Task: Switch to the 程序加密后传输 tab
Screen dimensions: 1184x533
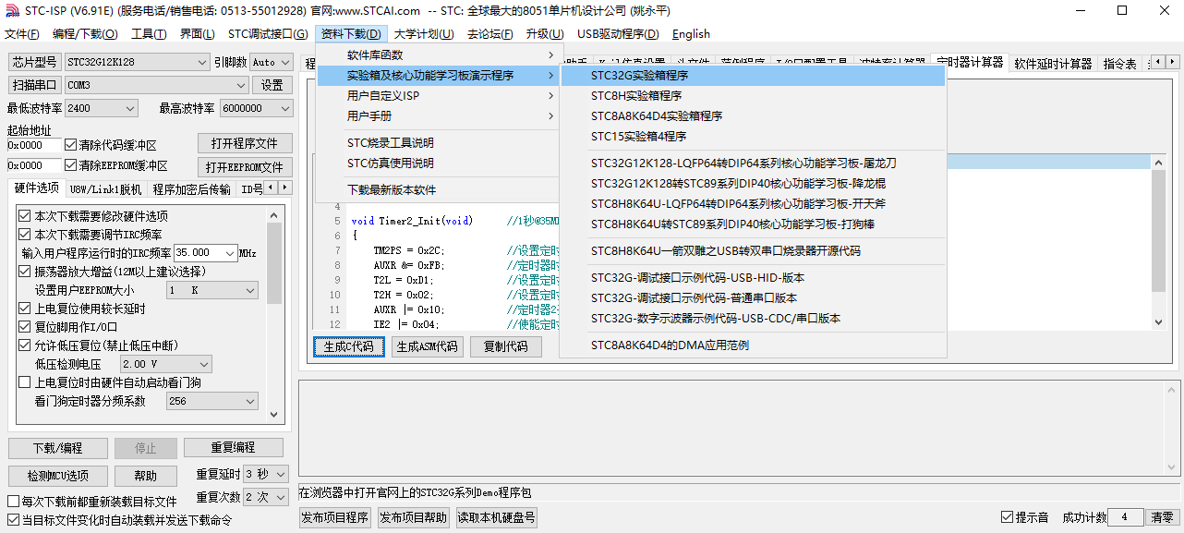Action: 192,189
